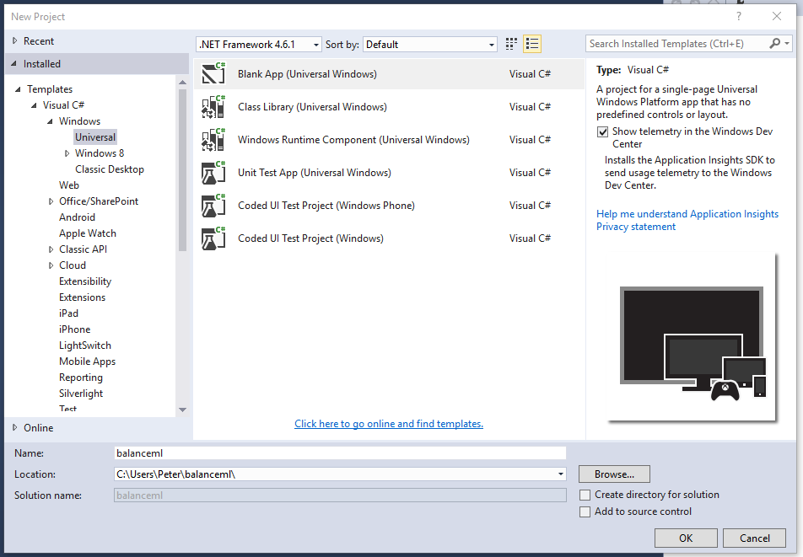
Task: Open the .NET Framework version dropdown
Action: click(x=259, y=45)
